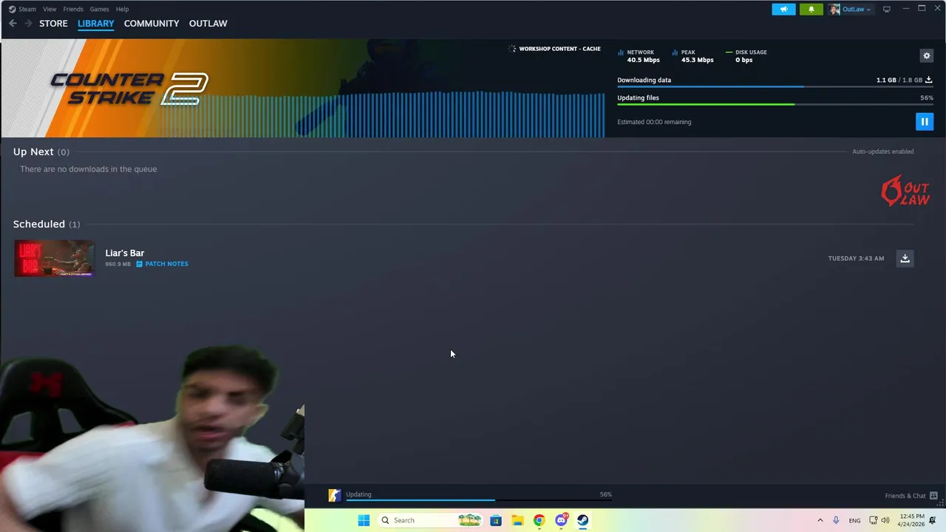Open the Help menu
946x532 pixels.
pyautogui.click(x=122, y=9)
